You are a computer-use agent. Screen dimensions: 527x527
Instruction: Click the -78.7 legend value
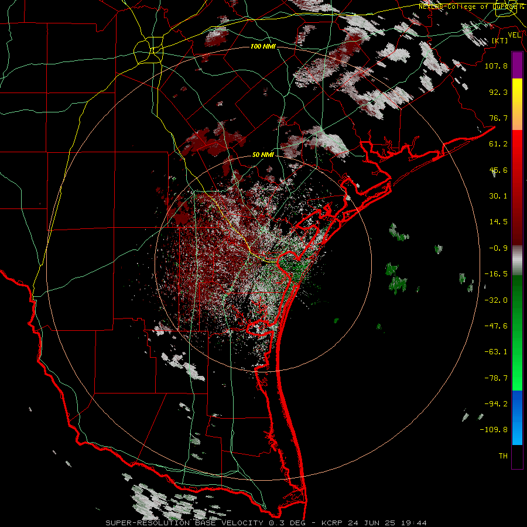pos(496,378)
